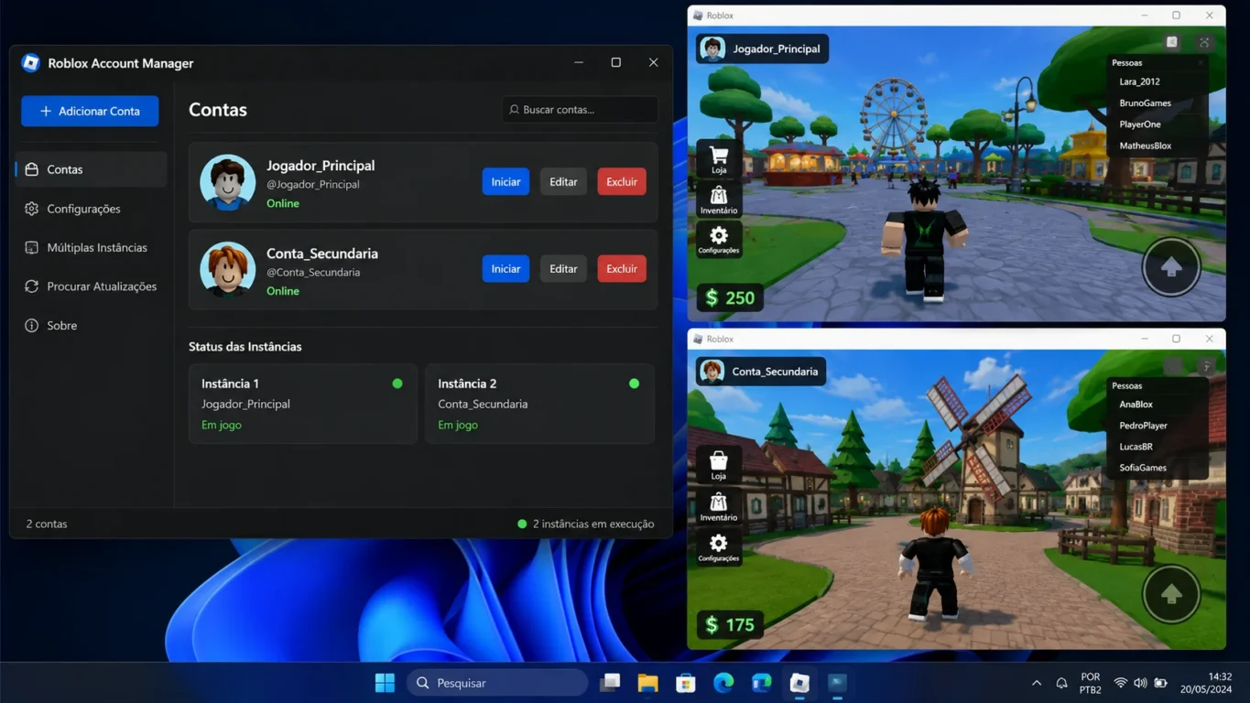The image size is (1250, 703).
Task: Open the Contas sidebar section
Action: click(x=91, y=169)
